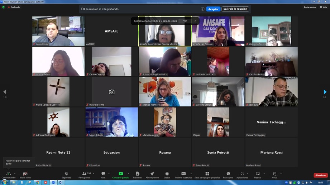
Task: Click the blue Aceptar button
Action: [213, 9]
